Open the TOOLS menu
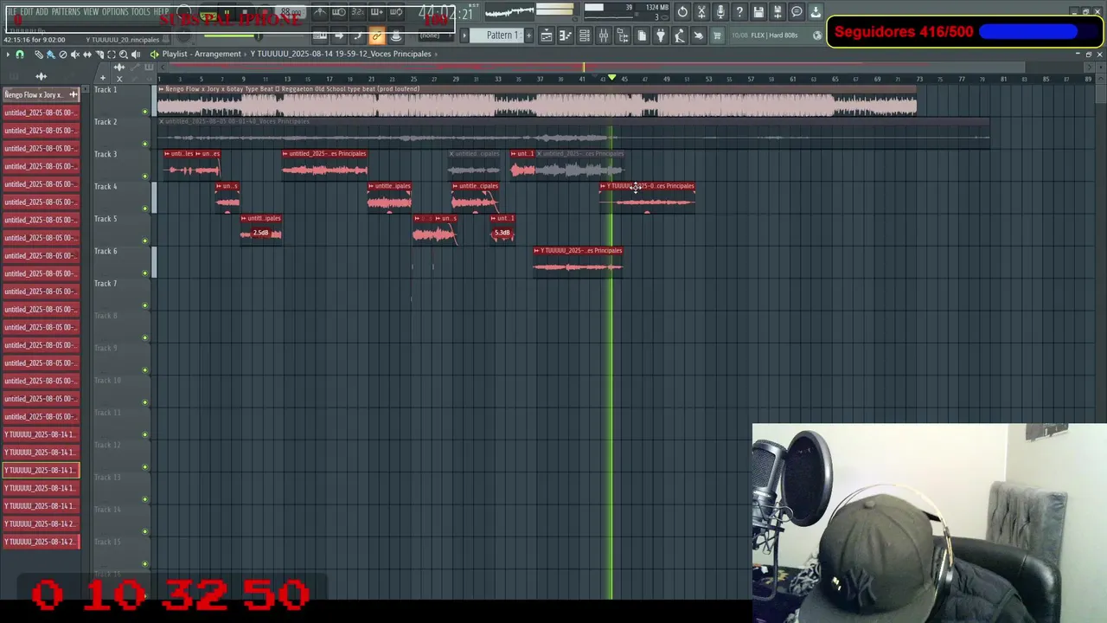Viewport: 1107px width, 623px height. pos(140,11)
